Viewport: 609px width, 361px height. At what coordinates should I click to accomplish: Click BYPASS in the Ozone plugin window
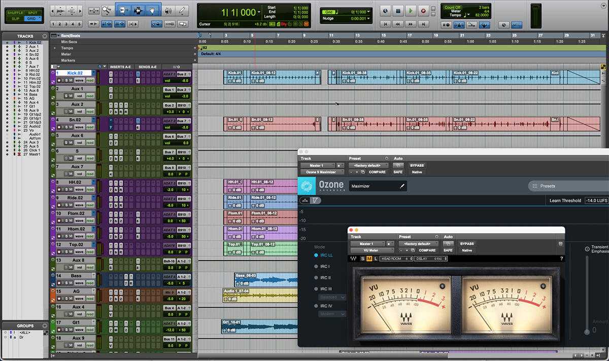coord(417,165)
